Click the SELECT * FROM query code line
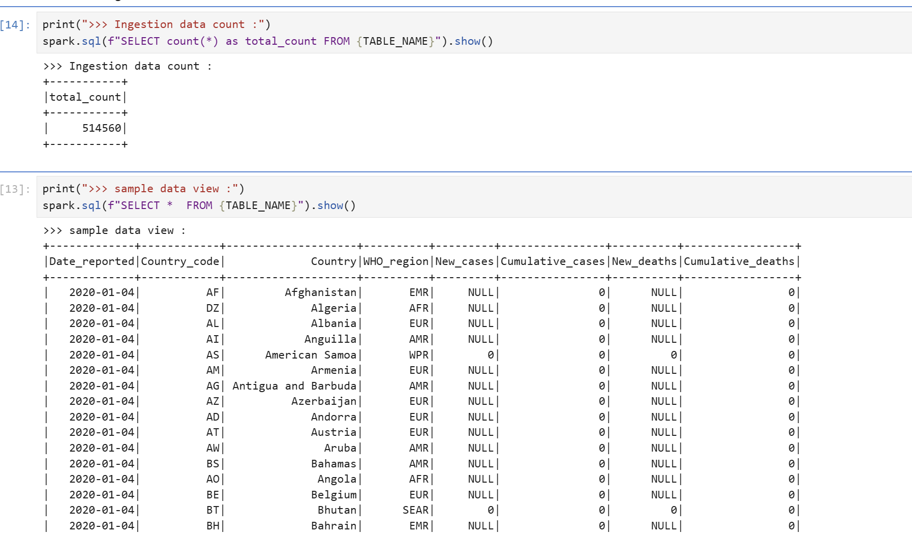Viewport: 912px width, 534px height. (199, 205)
